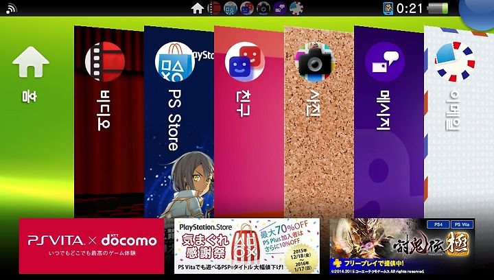
Task: Select the 사진 label on corkboard panel
Action: click(314, 103)
